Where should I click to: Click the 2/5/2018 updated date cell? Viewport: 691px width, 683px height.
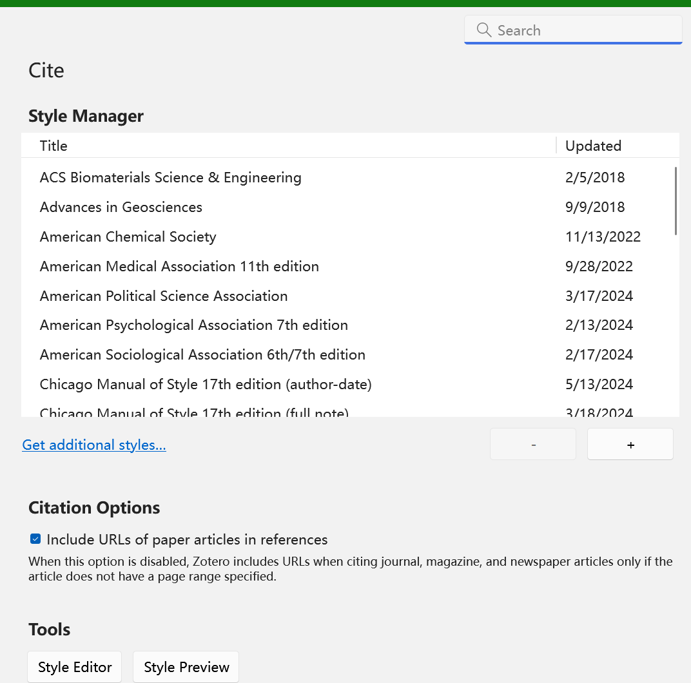coord(595,178)
